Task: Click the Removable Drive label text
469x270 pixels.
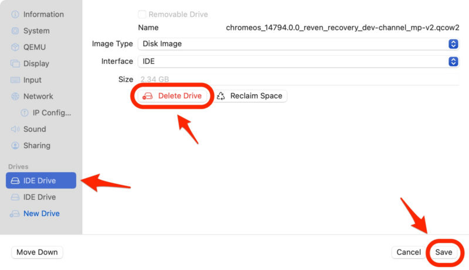Action: 178,14
